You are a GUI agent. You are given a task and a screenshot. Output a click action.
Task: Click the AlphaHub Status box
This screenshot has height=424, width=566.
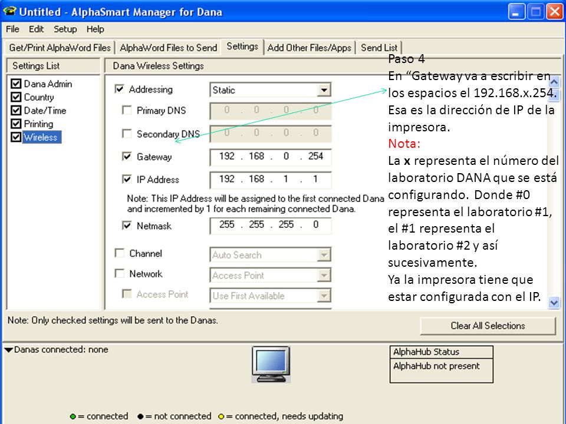[x=442, y=364]
